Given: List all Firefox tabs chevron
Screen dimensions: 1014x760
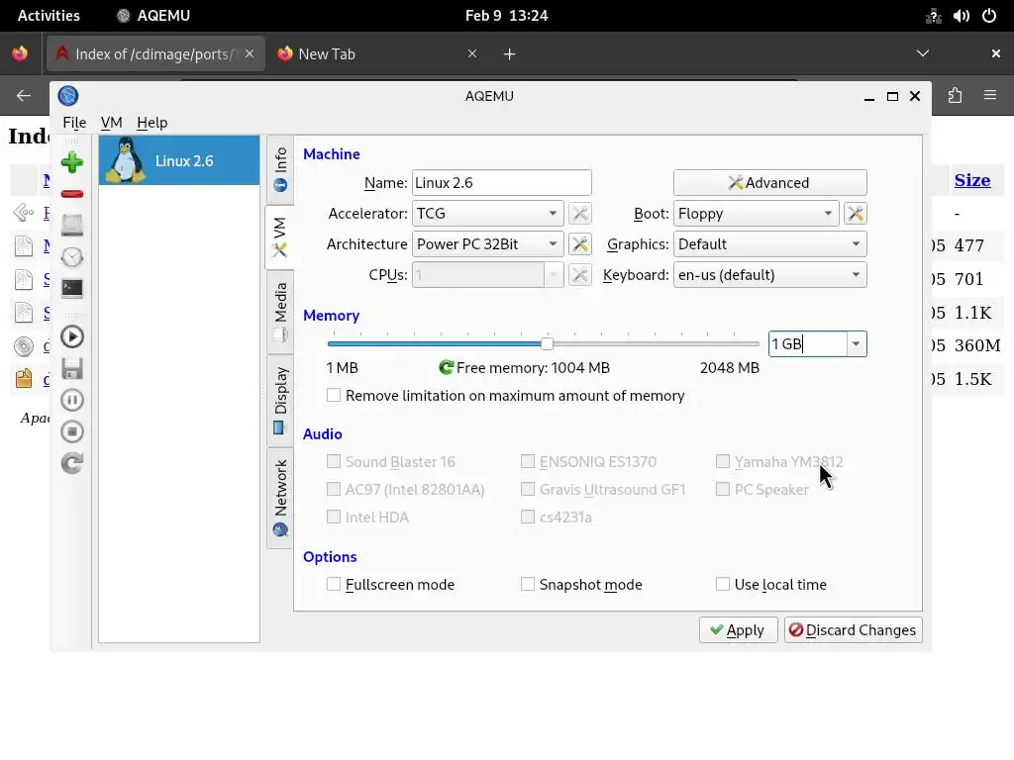Looking at the screenshot, I should (x=923, y=53).
